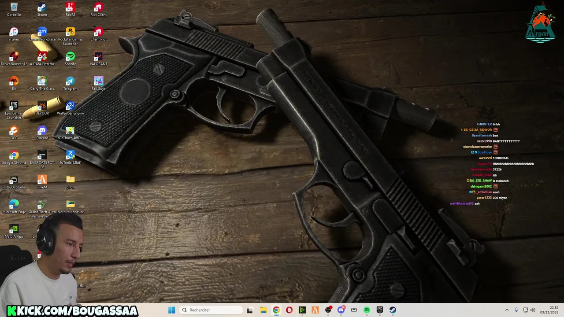Open FiveM from the taskbar

315,310
